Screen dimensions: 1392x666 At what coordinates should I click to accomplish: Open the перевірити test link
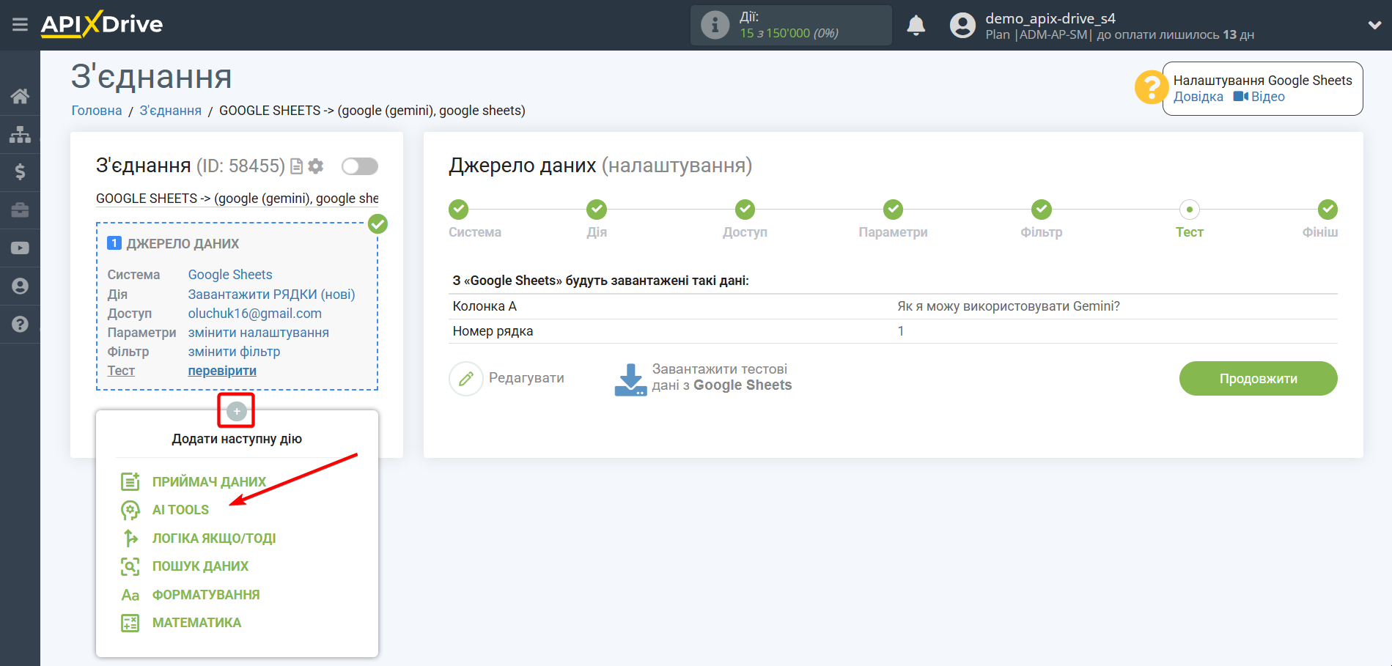(222, 371)
